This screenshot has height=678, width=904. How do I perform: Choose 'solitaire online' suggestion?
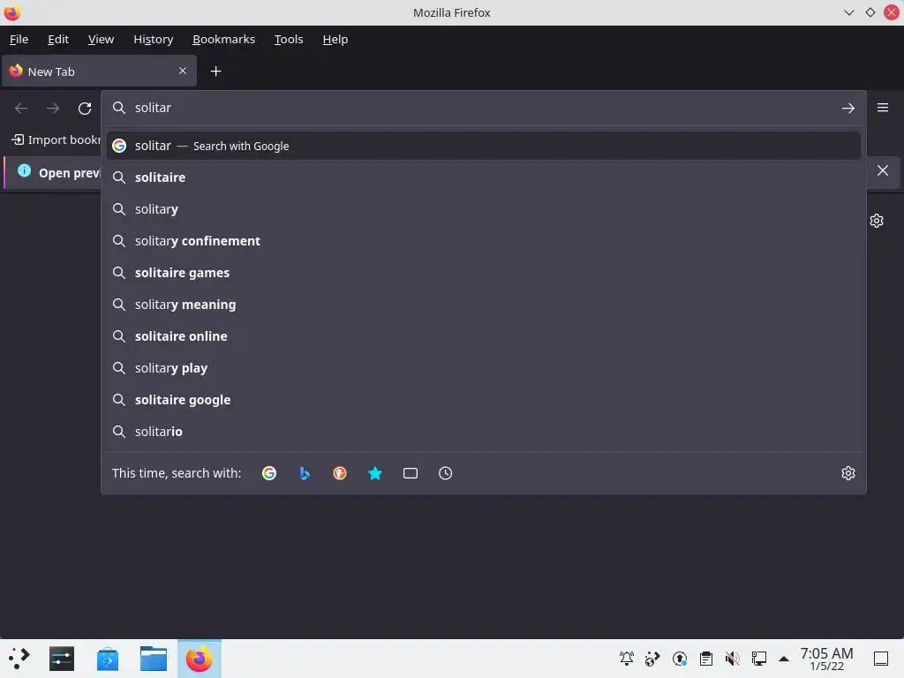(483, 336)
